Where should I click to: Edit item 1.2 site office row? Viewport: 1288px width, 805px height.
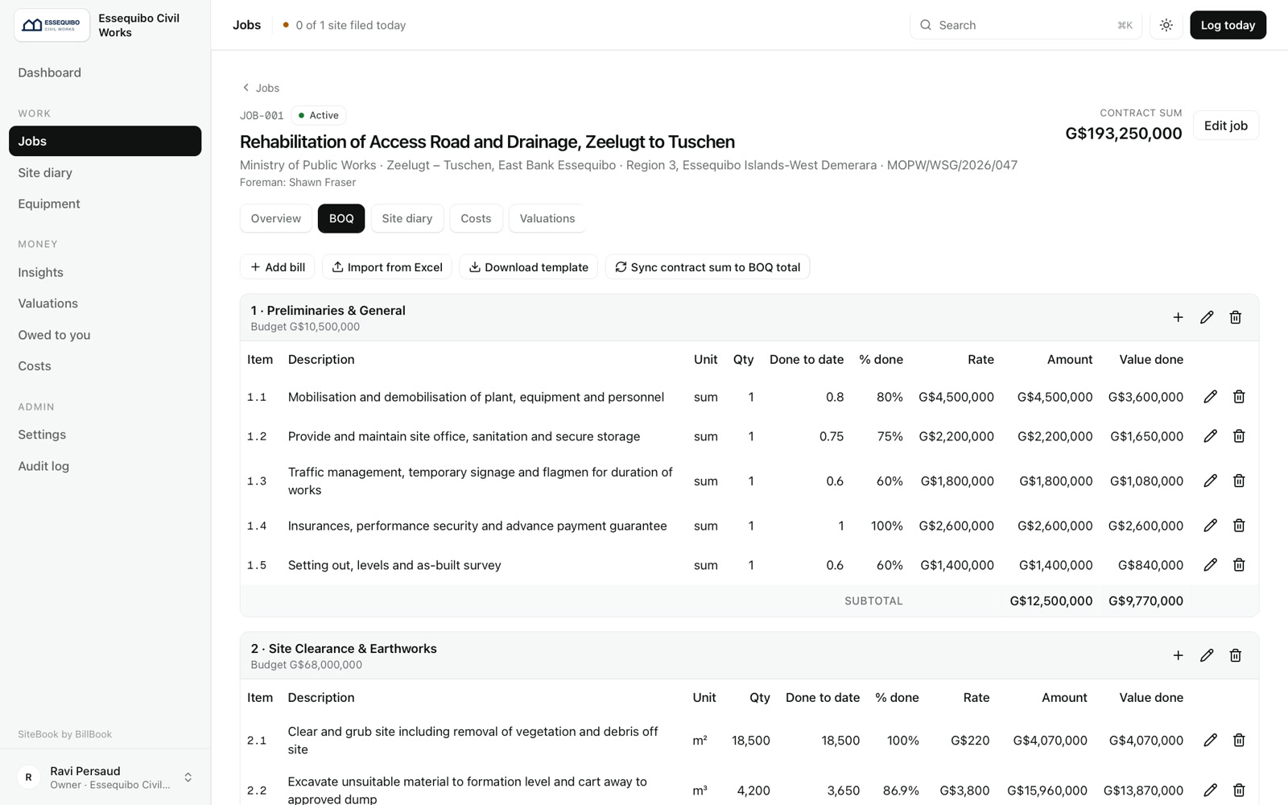1210,436
